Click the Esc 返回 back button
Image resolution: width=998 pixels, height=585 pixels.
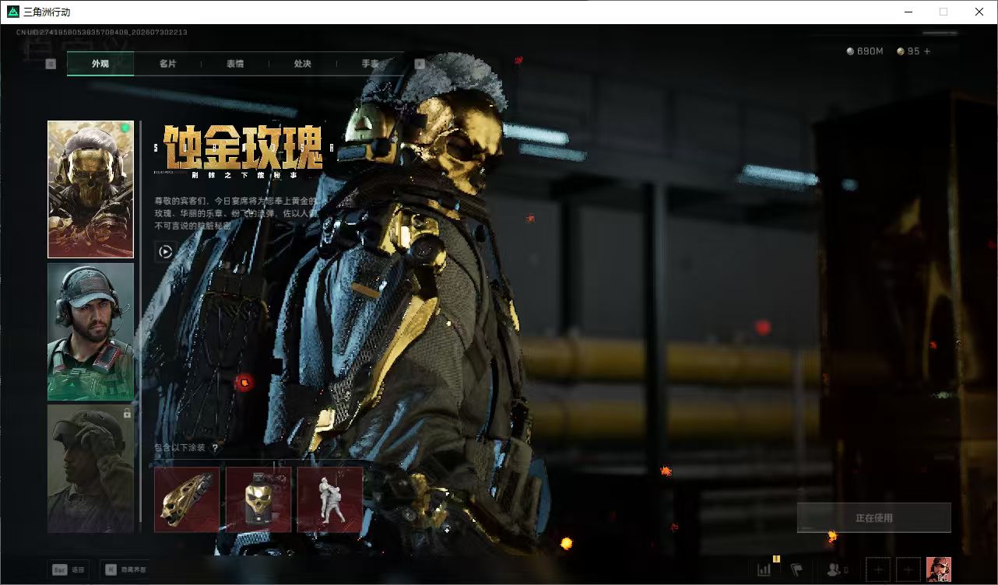point(69,570)
